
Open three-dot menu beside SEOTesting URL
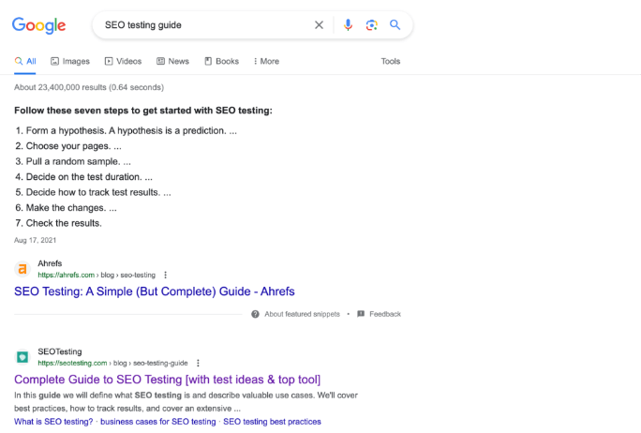pos(198,363)
